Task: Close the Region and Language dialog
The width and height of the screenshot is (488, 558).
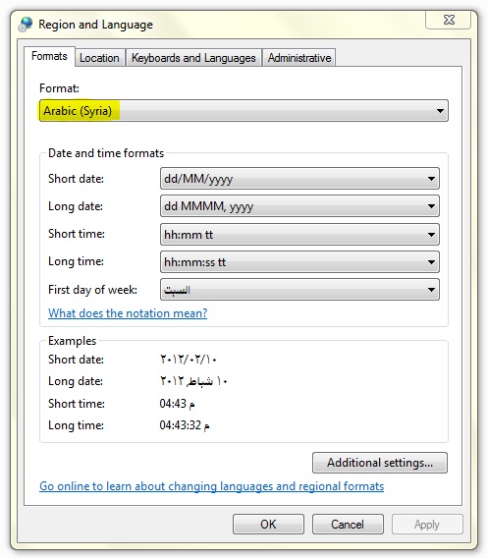Action: click(449, 20)
